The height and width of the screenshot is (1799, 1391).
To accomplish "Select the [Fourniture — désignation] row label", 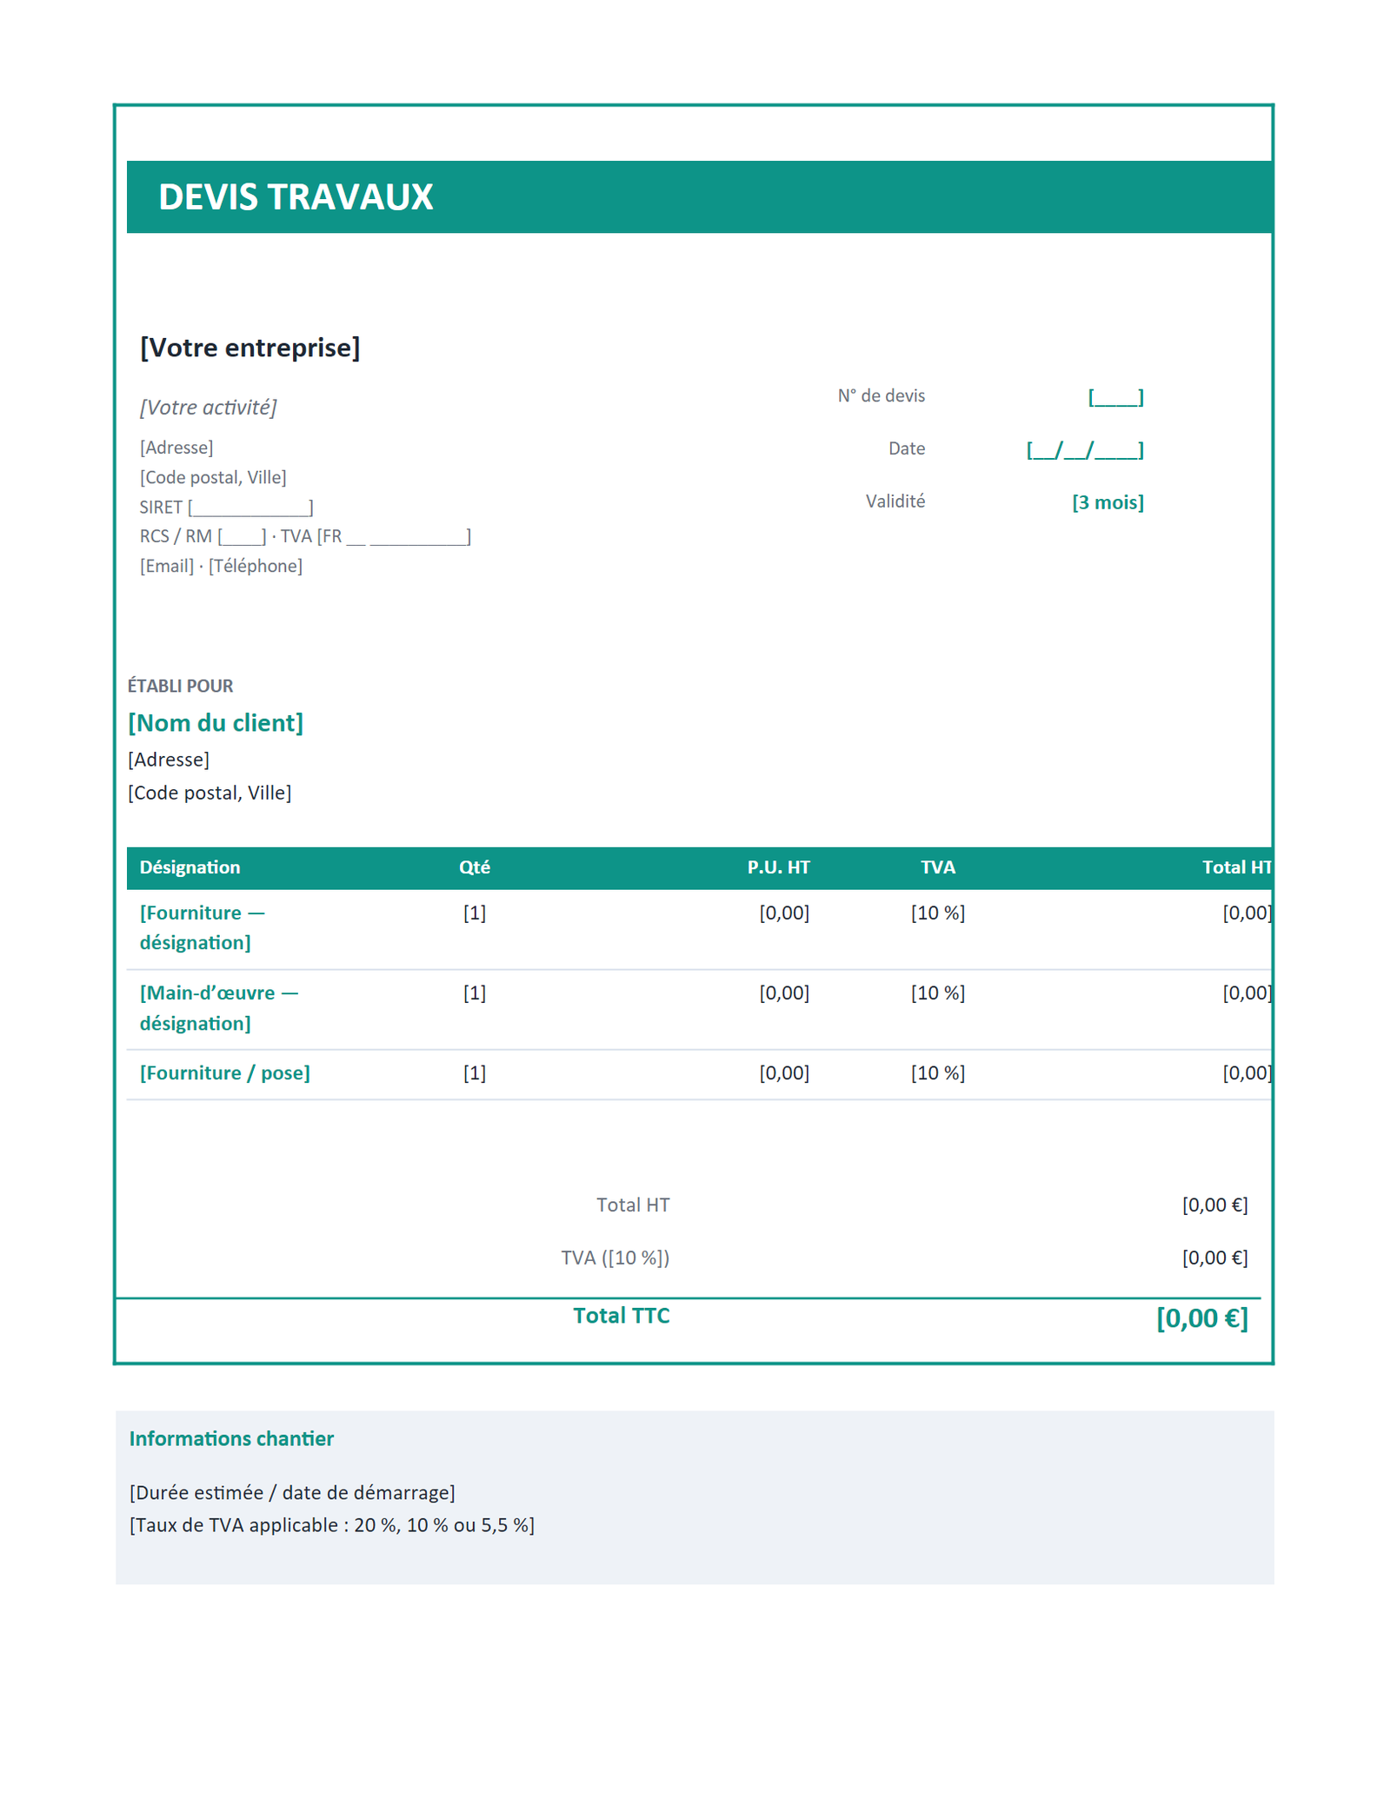I will pyautogui.click(x=203, y=927).
